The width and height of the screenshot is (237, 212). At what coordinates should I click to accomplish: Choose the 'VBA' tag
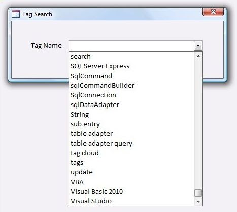(x=132, y=182)
